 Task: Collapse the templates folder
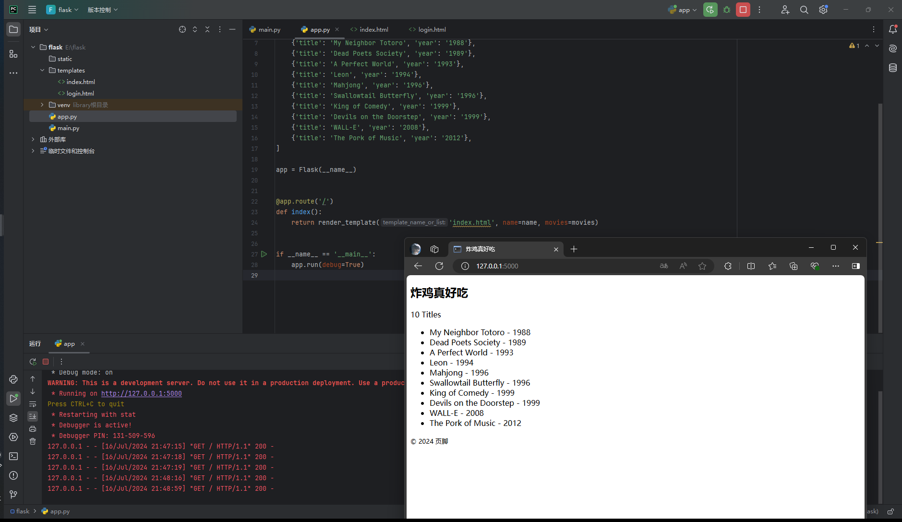click(42, 70)
